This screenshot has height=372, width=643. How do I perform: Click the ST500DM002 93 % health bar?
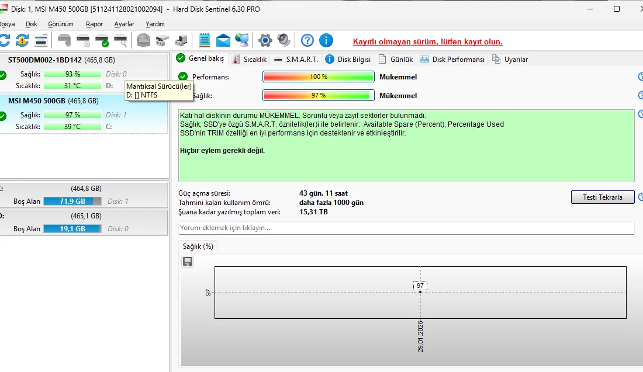tap(72, 74)
